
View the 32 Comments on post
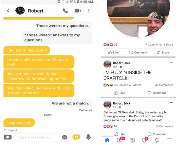click(164, 85)
